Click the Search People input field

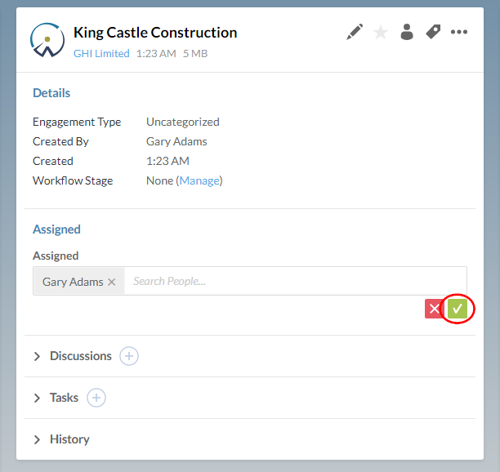coord(294,281)
